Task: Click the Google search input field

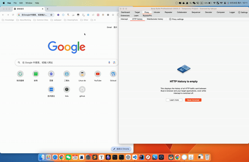Action: coord(63,62)
